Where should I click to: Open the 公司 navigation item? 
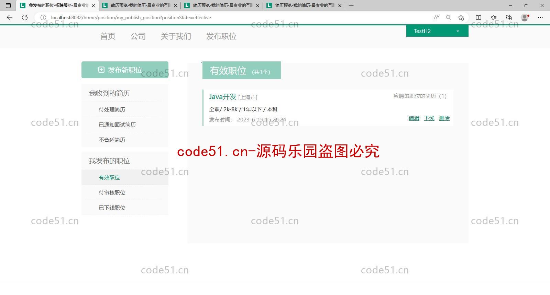138,36
